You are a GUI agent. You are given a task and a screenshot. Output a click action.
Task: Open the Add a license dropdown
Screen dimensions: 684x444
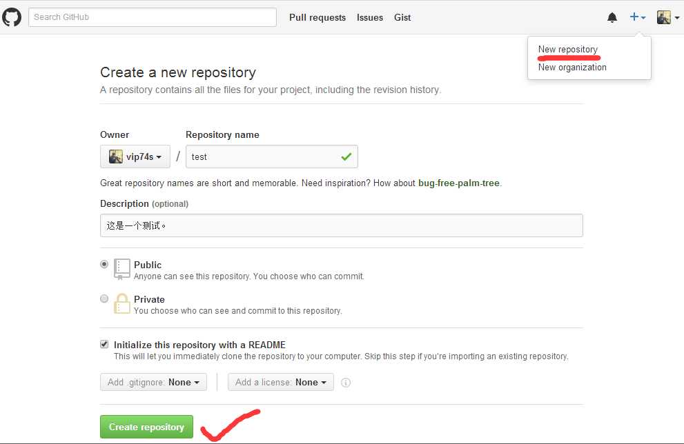[280, 382]
